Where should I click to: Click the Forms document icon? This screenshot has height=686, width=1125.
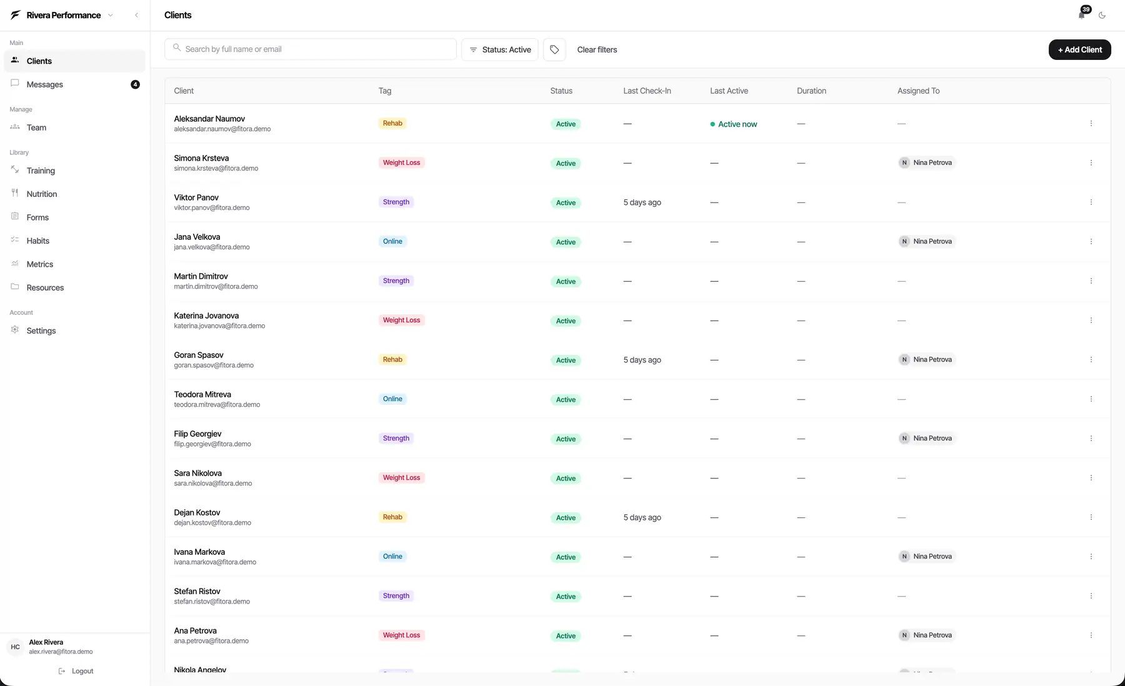pyautogui.click(x=15, y=216)
